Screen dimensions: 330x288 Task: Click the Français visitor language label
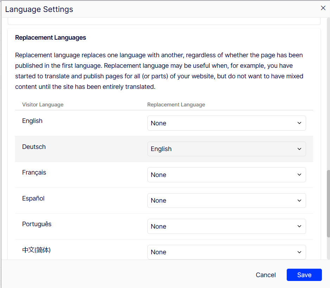pyautogui.click(x=34, y=172)
